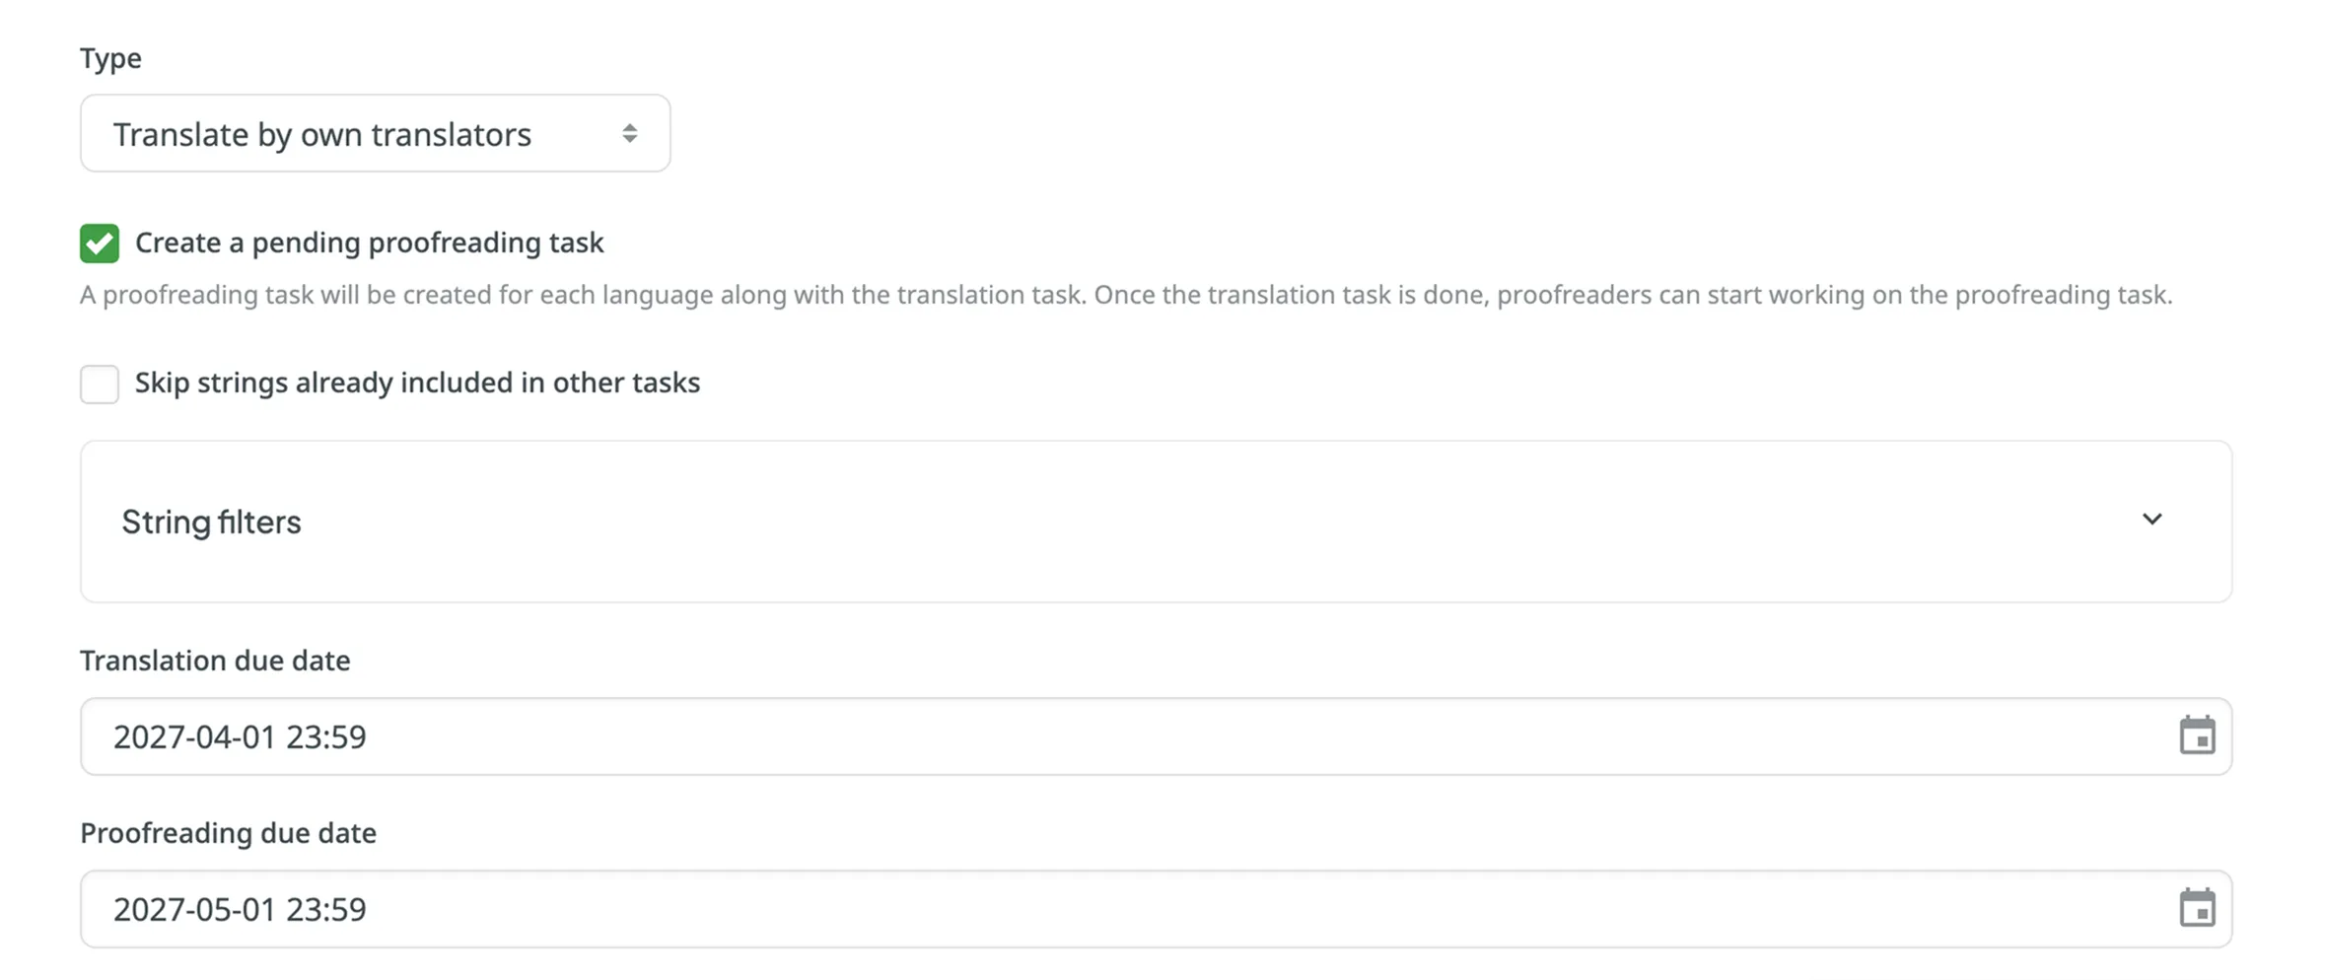Click the 2027-05-01 date text
This screenshot has height=980, width=2326.
(240, 909)
